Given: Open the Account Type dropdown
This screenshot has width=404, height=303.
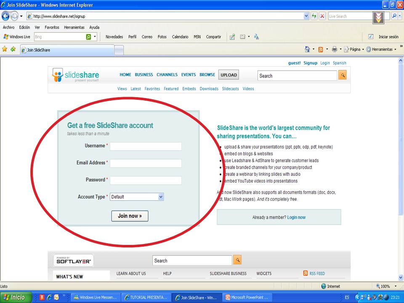Looking at the screenshot, I should [x=161, y=197].
